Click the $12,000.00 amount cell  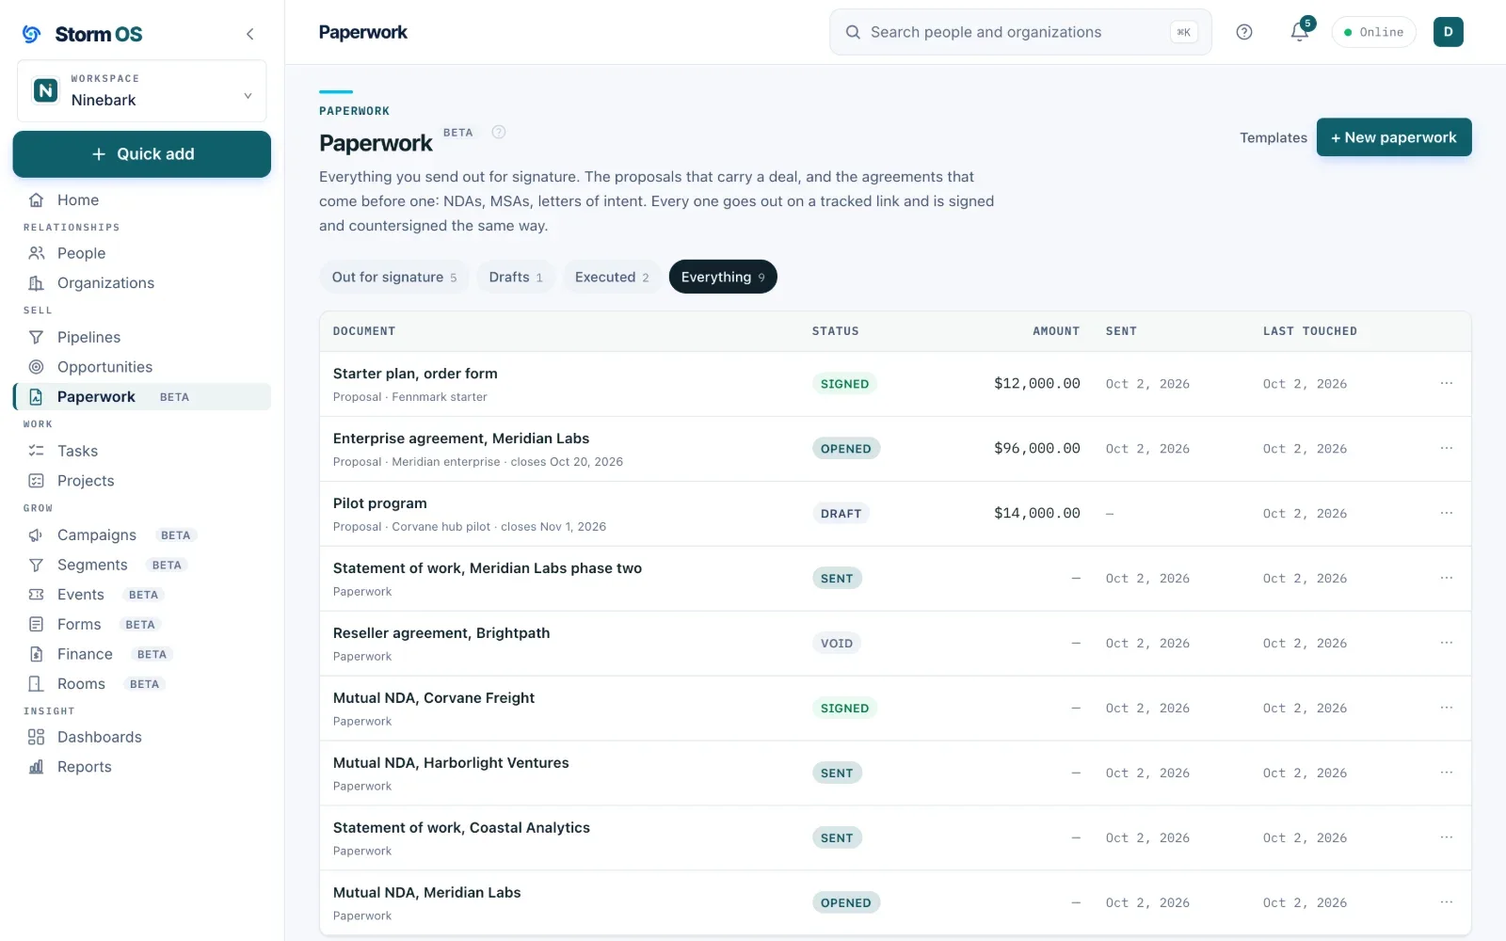(x=1036, y=384)
